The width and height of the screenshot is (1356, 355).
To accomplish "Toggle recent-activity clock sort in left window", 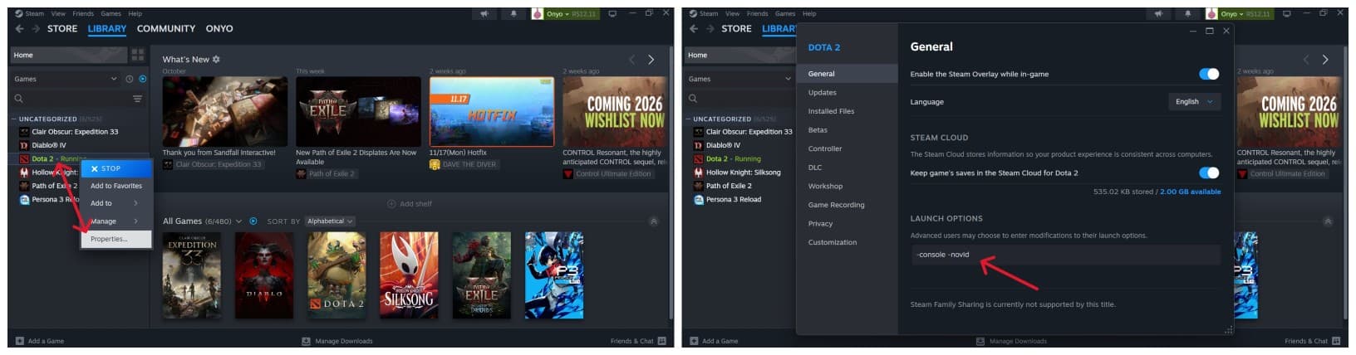I will (x=130, y=79).
